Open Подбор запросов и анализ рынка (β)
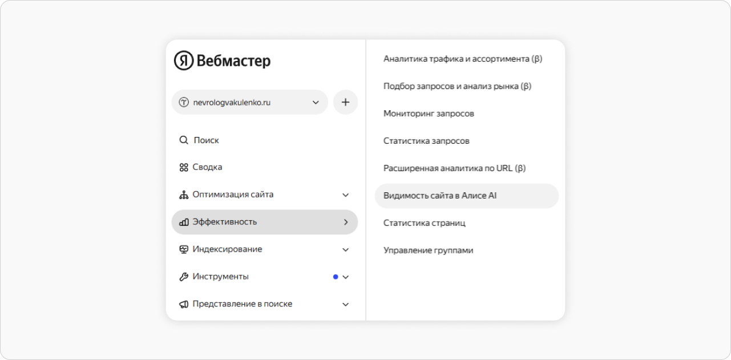This screenshot has width=731, height=360. (x=458, y=86)
